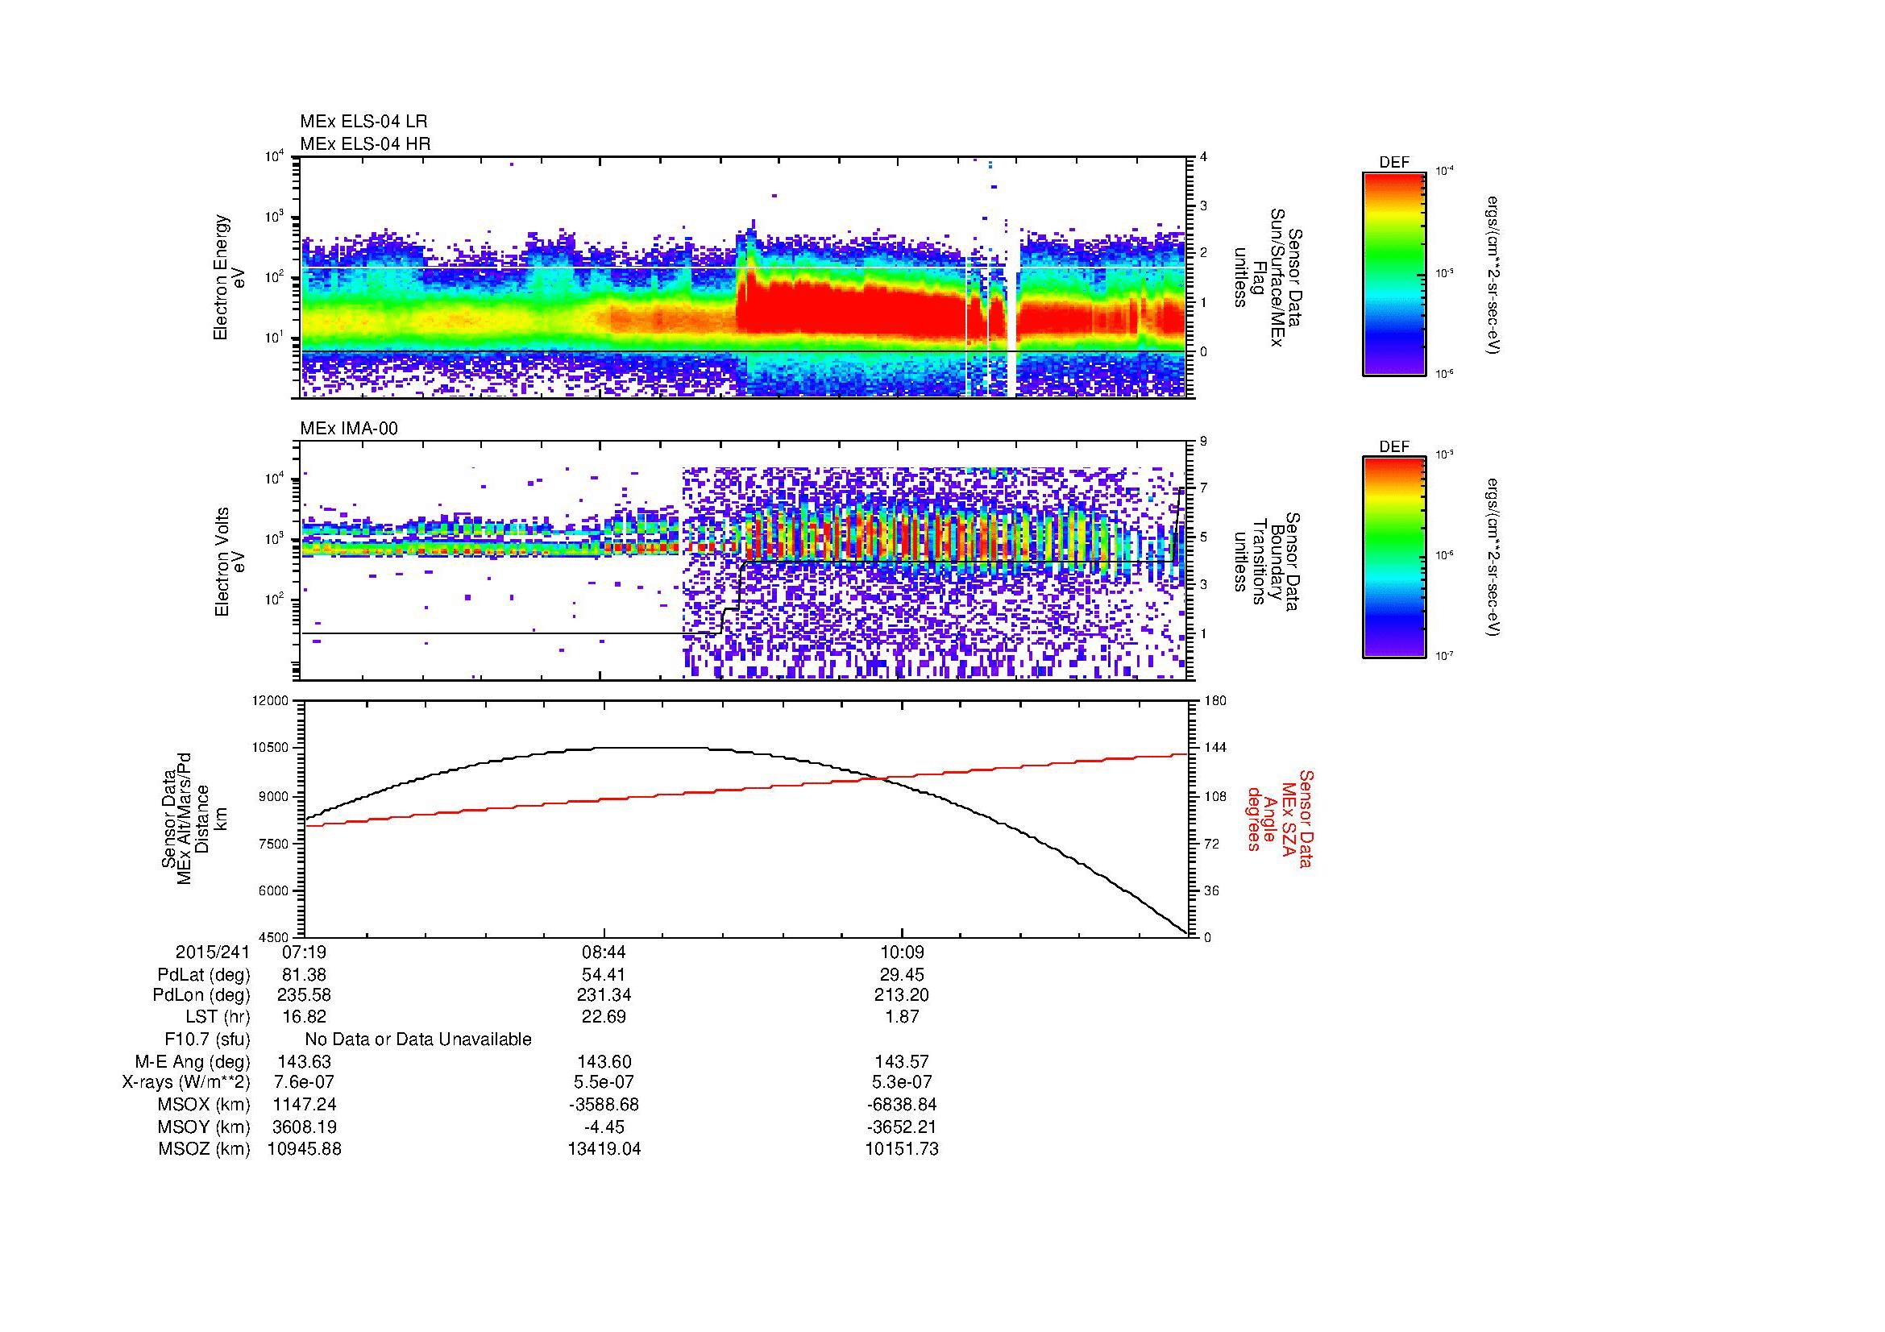Click the M-E Ang value '143.60'
This screenshot has height=1332, width=1885.
[604, 1061]
